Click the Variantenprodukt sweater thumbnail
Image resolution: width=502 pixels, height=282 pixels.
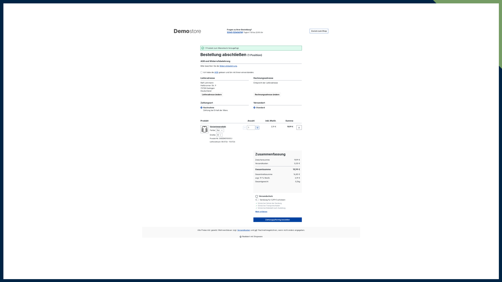(204, 129)
